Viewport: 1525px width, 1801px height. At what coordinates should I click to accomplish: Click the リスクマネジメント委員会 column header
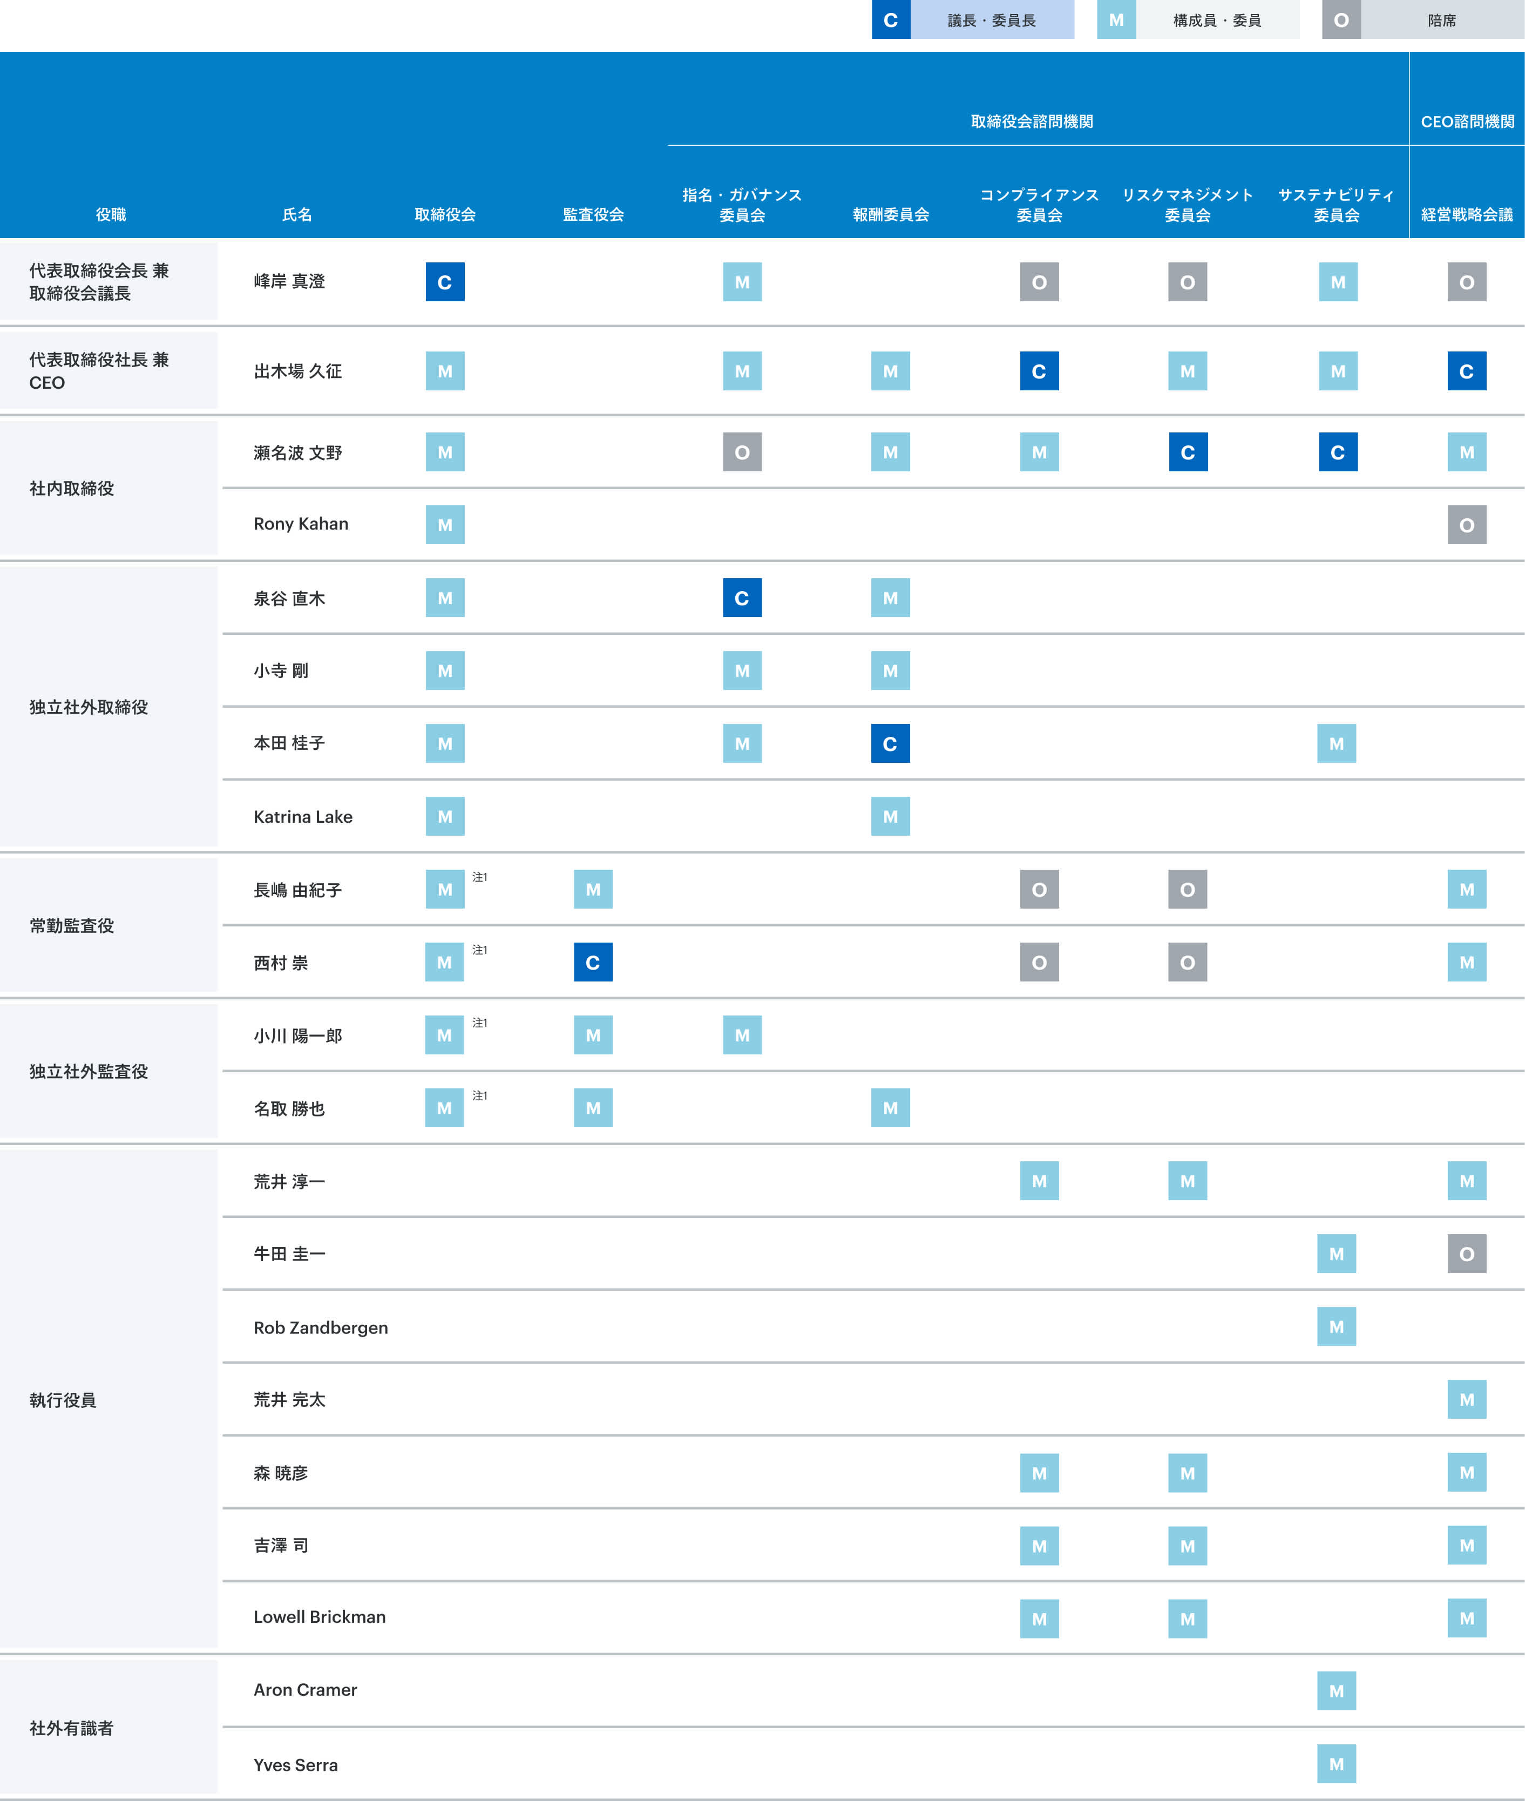pyautogui.click(x=1187, y=205)
